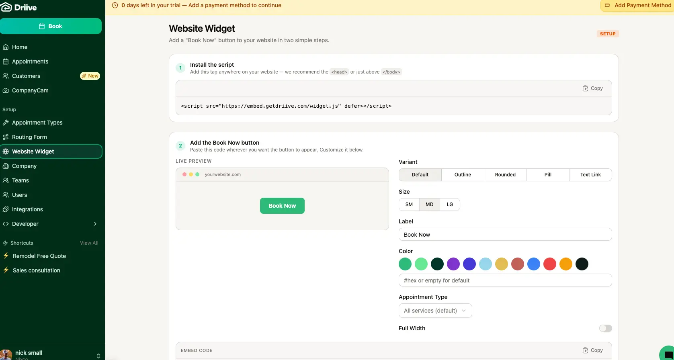674x360 pixels.
Task: Toggle the Full Width switch
Action: coord(605,328)
